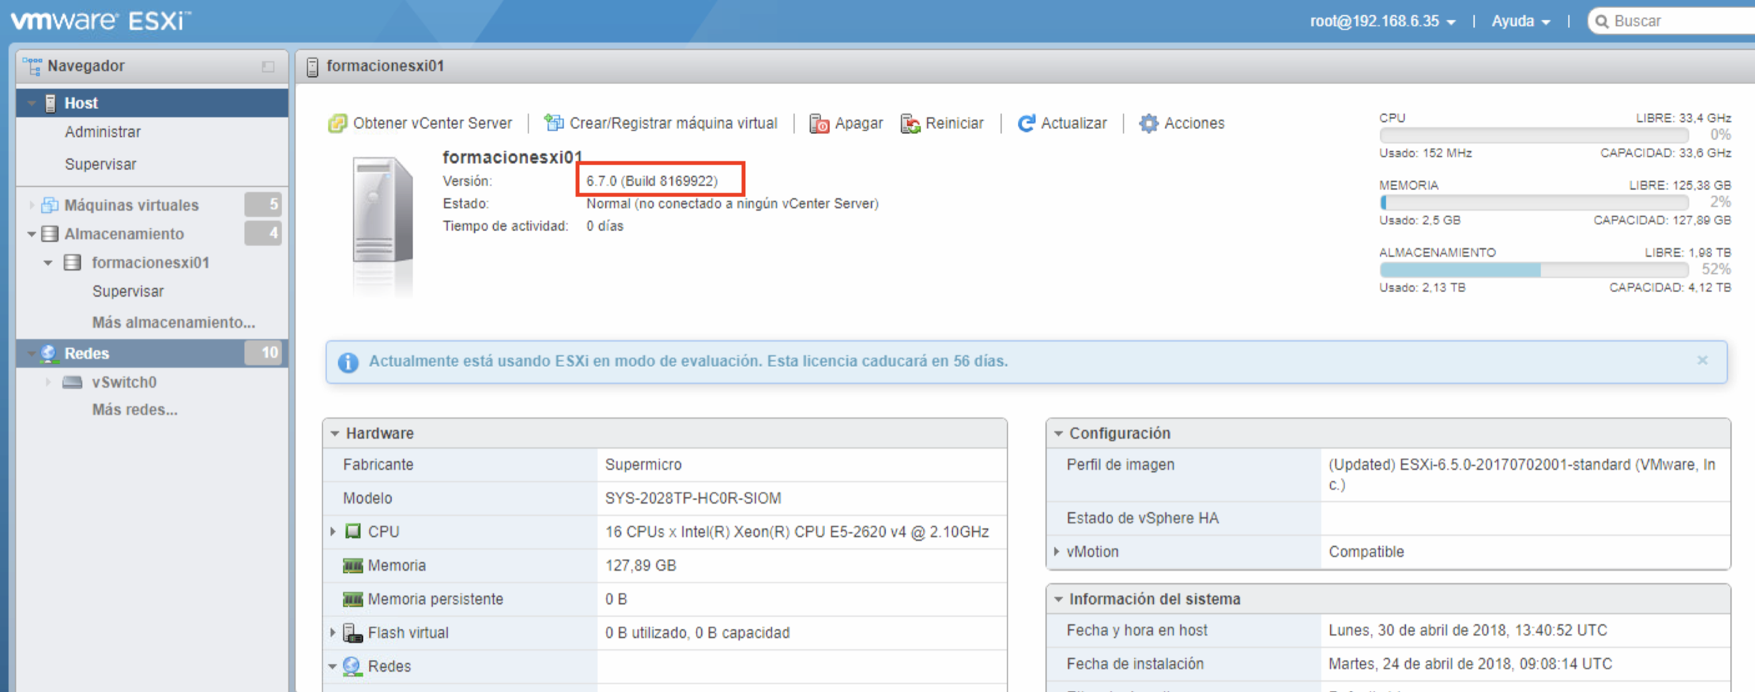This screenshot has width=1755, height=692.
Task: Click the Host server icon in navigator
Action: click(x=50, y=103)
